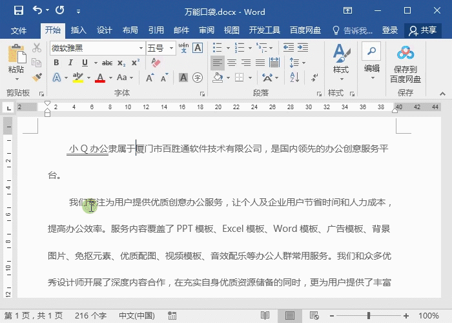This screenshot has height=323, width=452.
Task: Cut selection with the scissors icon
Action: click(x=37, y=48)
